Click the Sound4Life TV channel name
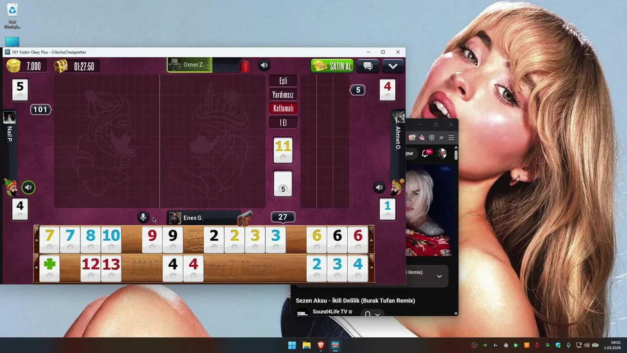The height and width of the screenshot is (353, 627). pos(330,312)
